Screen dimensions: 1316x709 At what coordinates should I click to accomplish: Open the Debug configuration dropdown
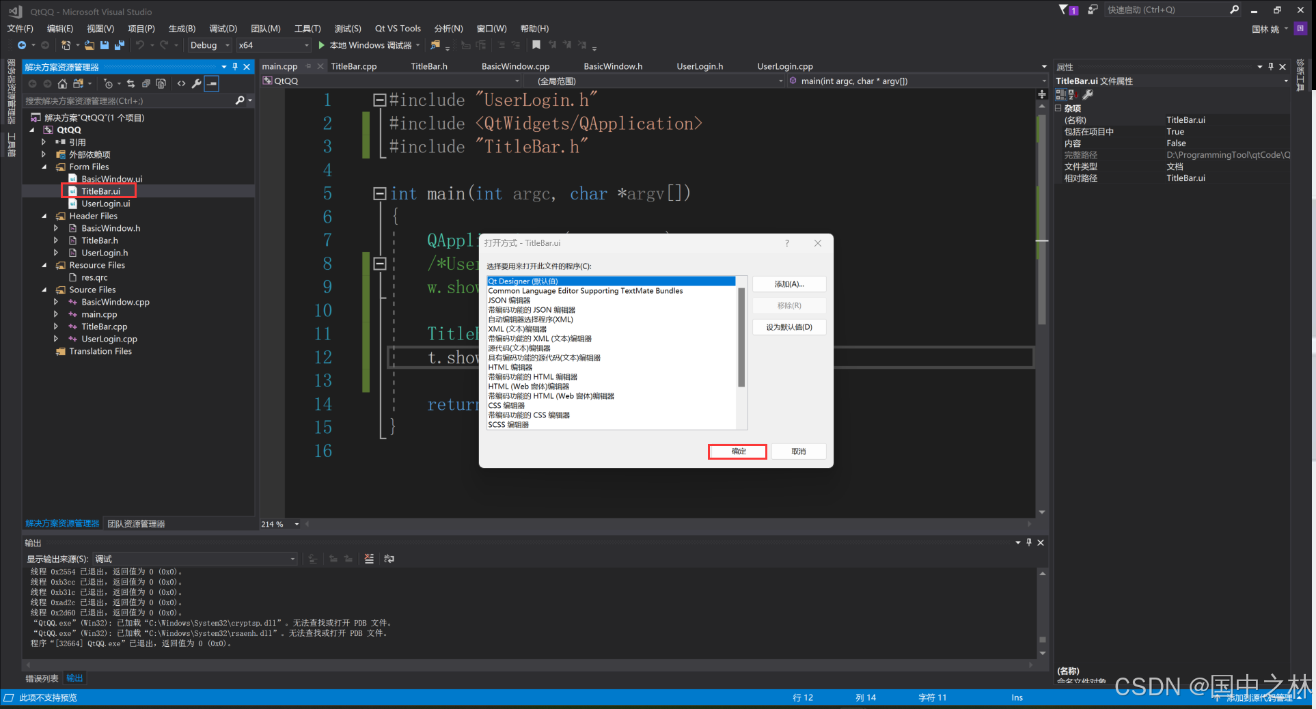click(x=210, y=45)
